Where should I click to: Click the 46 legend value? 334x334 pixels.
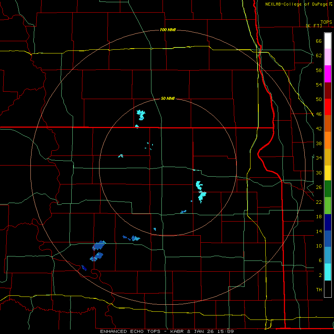pyautogui.click(x=319, y=114)
